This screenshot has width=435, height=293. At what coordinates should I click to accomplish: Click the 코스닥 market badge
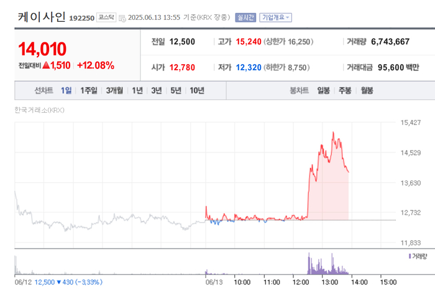tap(106, 17)
